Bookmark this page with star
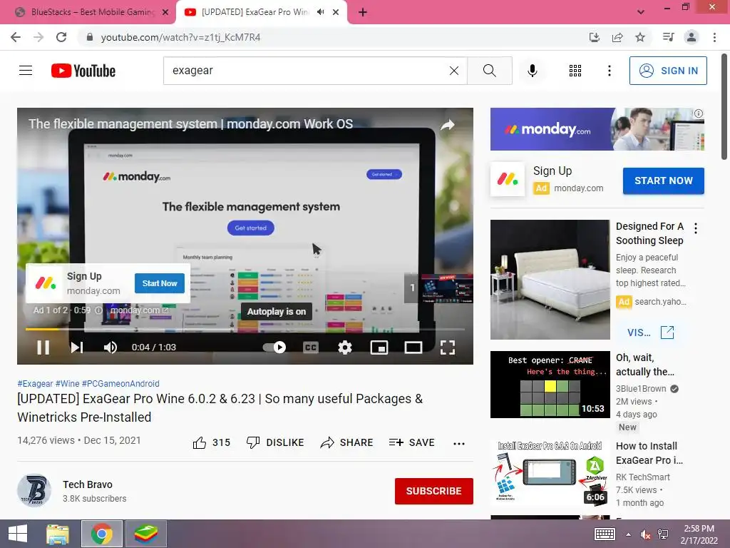 tap(640, 37)
